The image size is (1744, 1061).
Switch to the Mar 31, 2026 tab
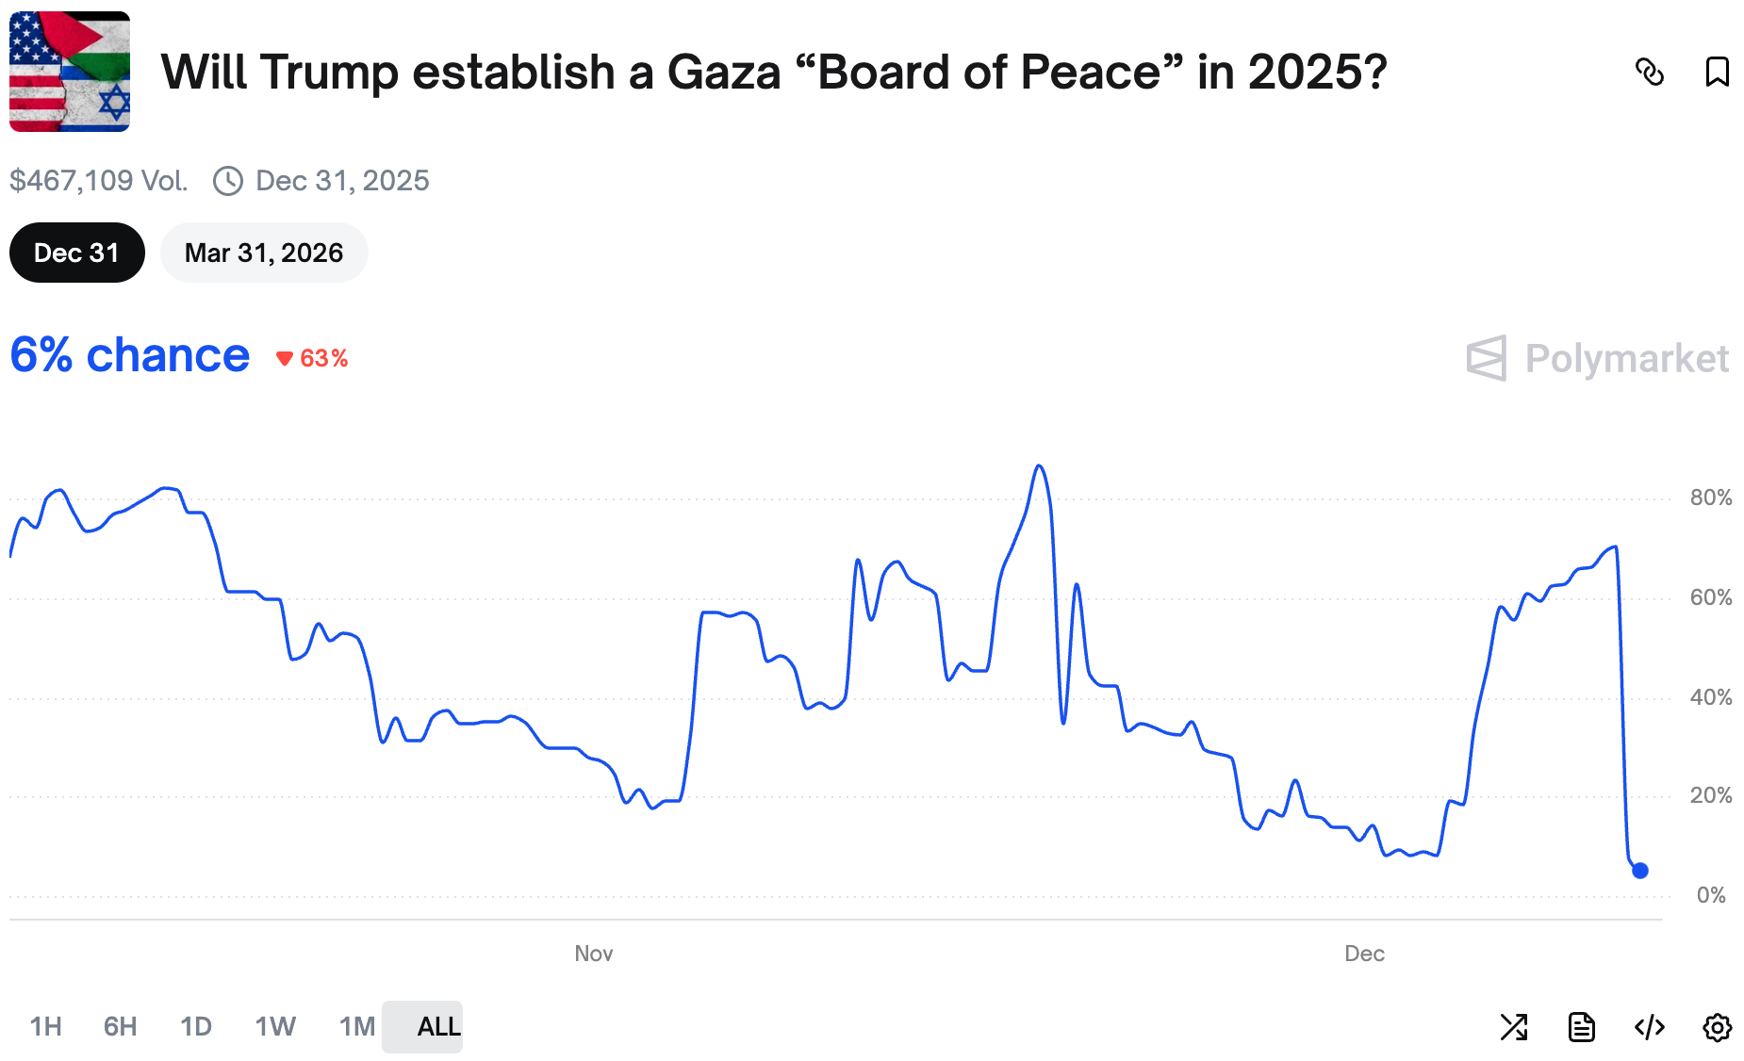click(x=264, y=253)
